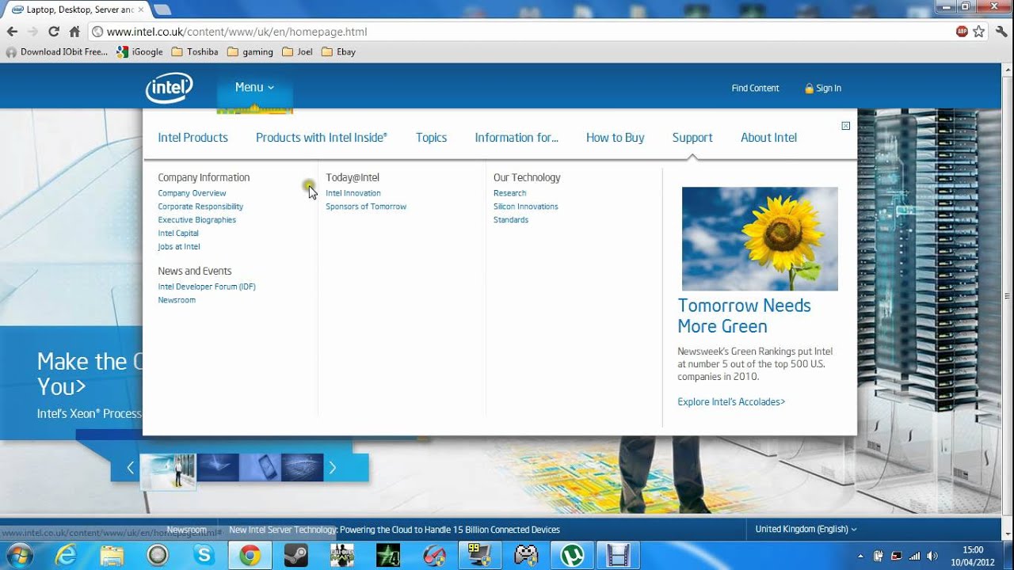Open Intel Developer Forum (IDF) link
1014x570 pixels.
207,287
